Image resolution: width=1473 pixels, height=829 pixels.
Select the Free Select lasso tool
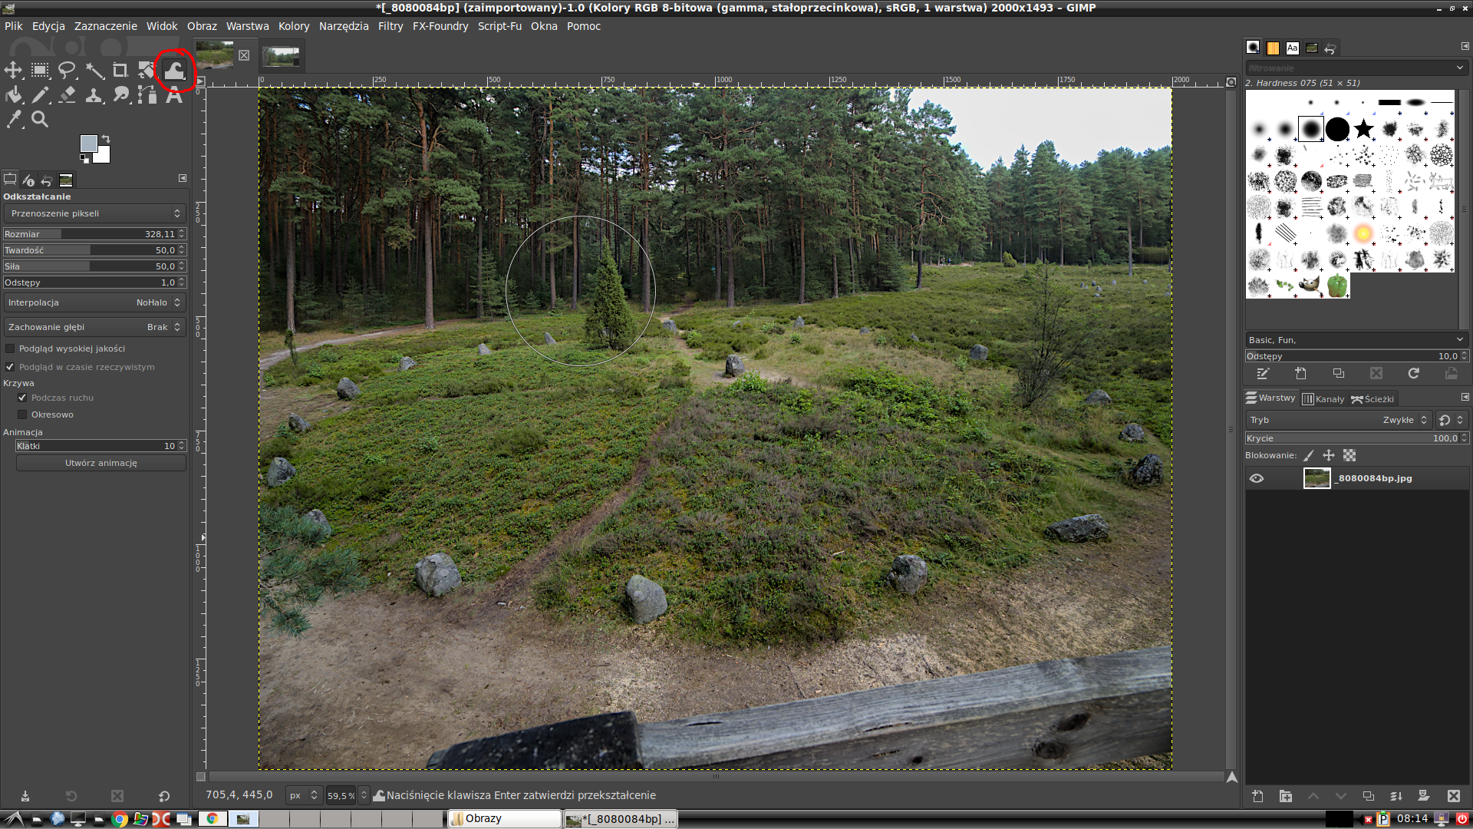[68, 71]
